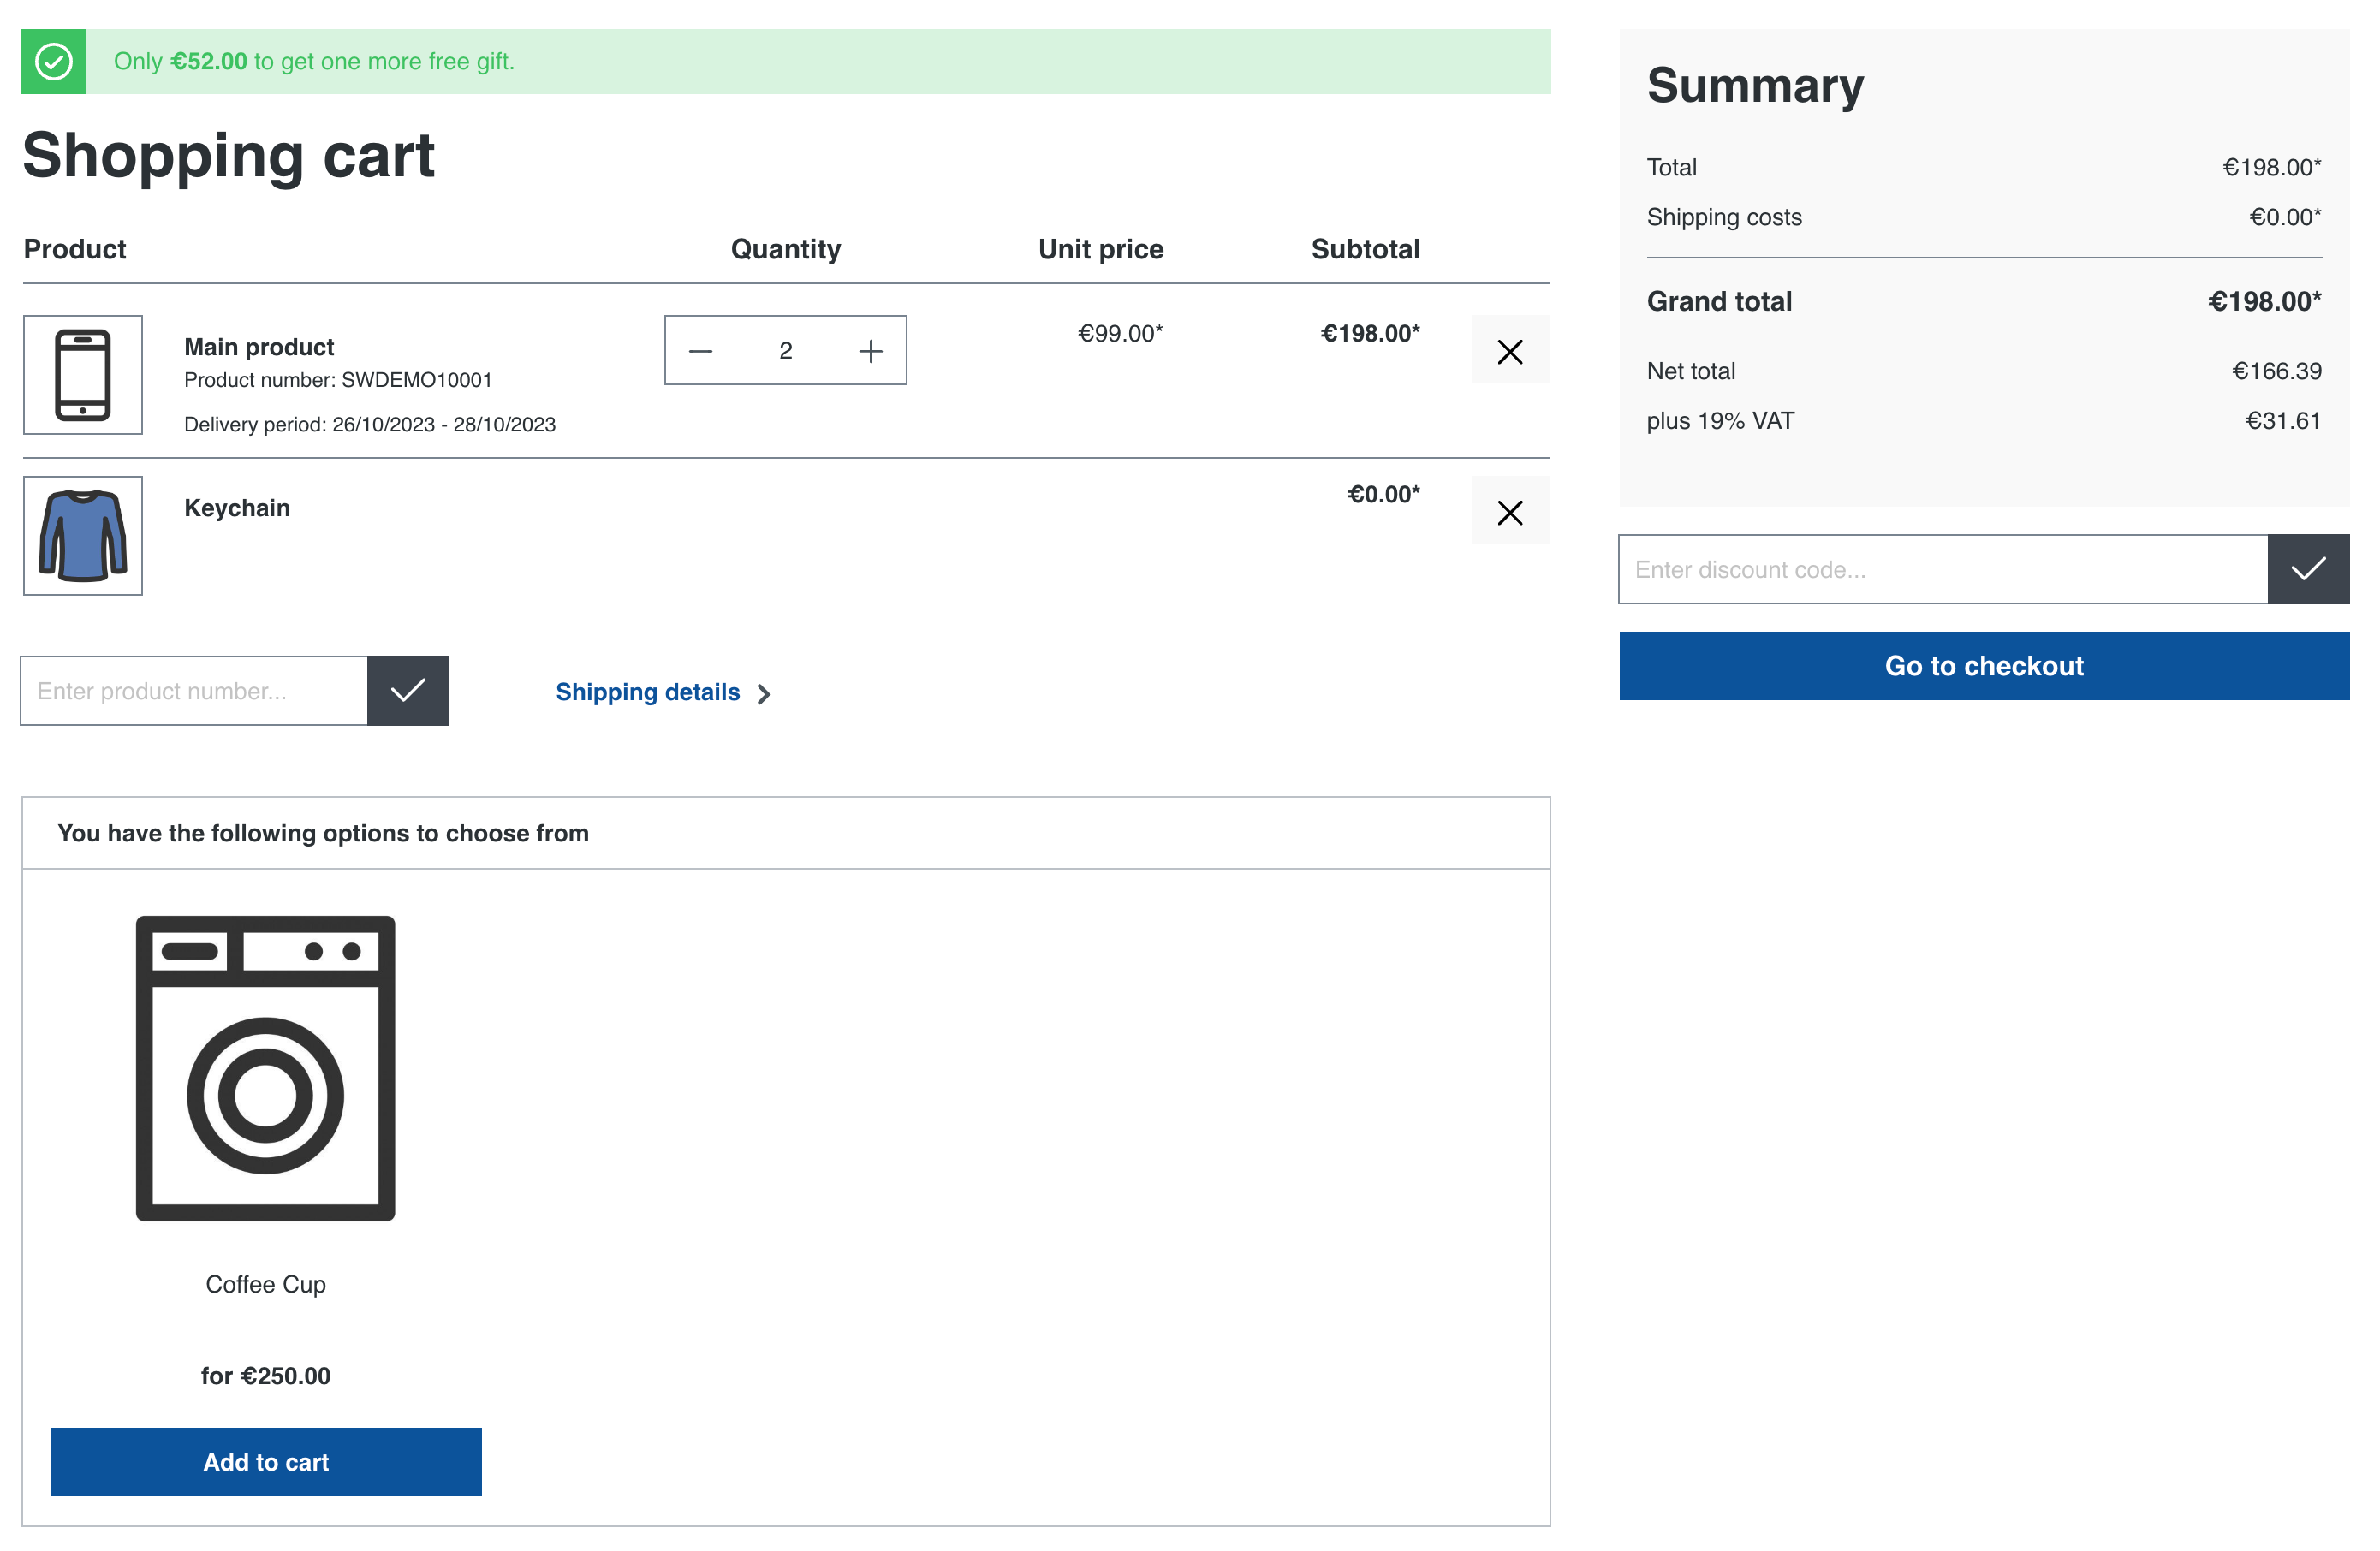Add Coffee Cup to cart
This screenshot has height=1551, width=2380.
[266, 1462]
